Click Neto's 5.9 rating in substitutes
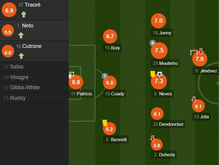 [8, 30]
